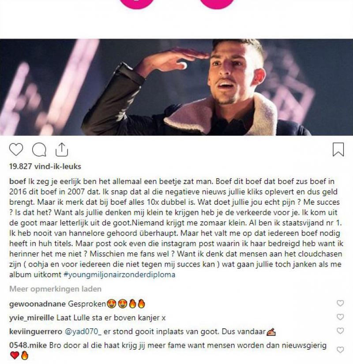Open the boef profile username in caption
This screenshot has width=353, height=364.
pyautogui.click(x=18, y=181)
